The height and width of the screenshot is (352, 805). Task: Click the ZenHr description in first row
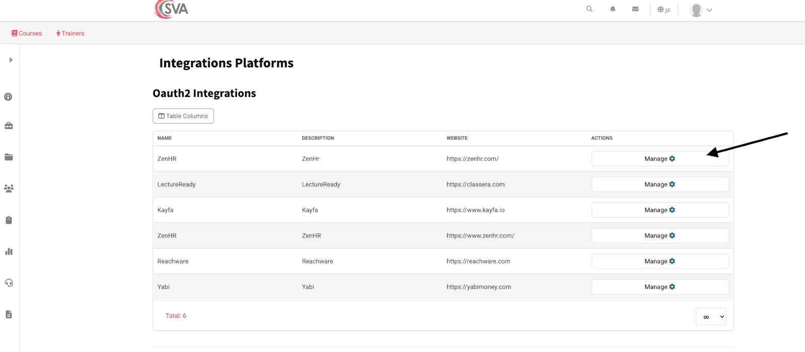click(310, 159)
